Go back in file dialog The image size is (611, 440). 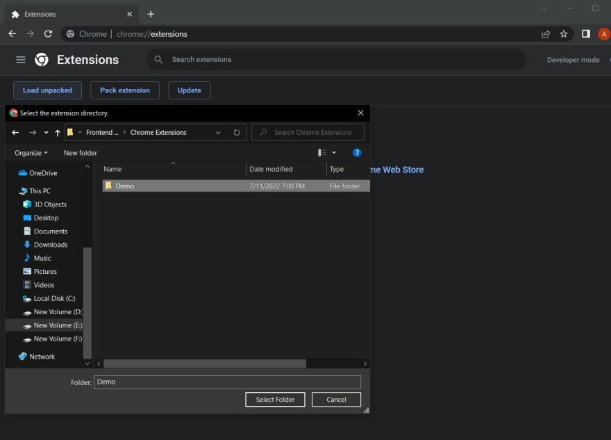pos(15,133)
